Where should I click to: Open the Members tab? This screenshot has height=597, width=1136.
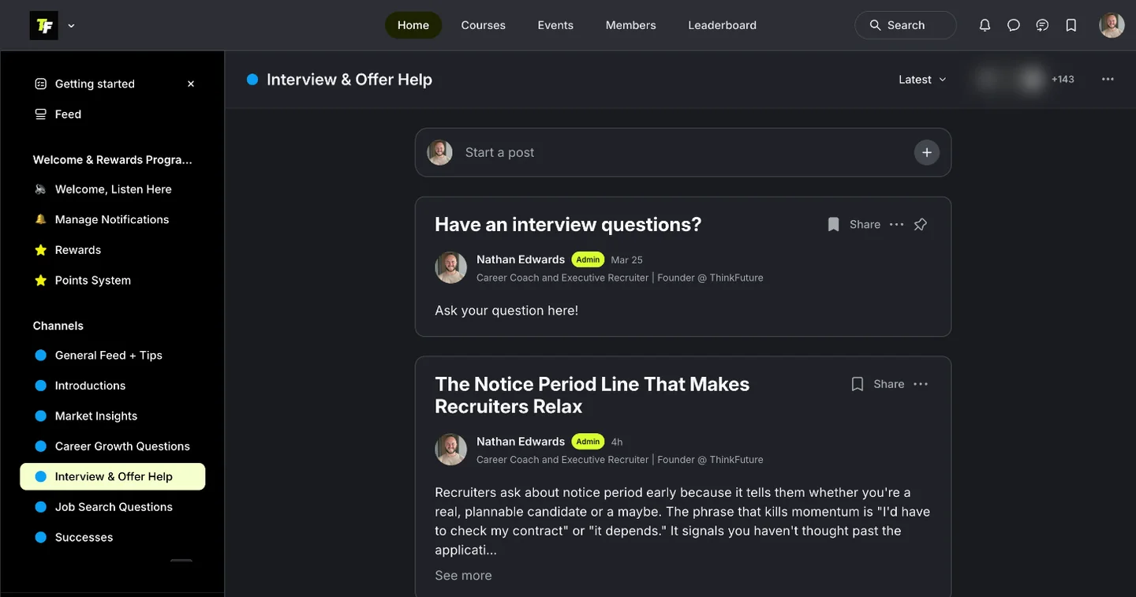[631, 25]
